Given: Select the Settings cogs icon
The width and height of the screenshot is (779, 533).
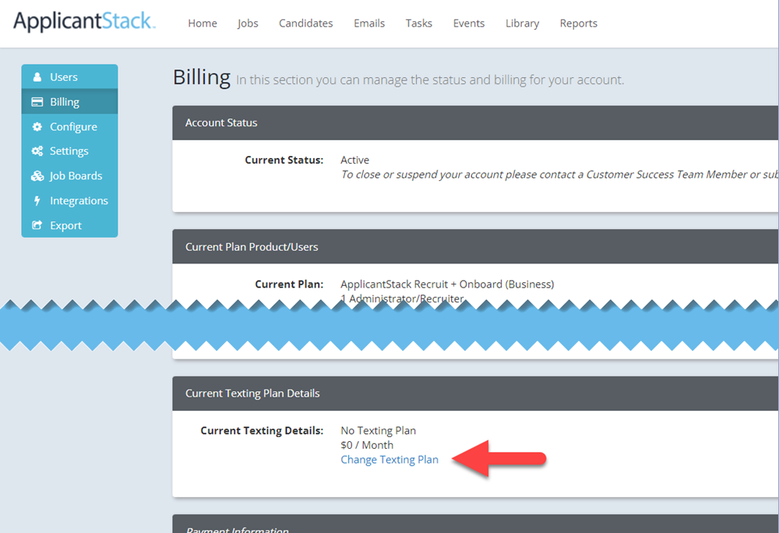Looking at the screenshot, I should click(38, 150).
